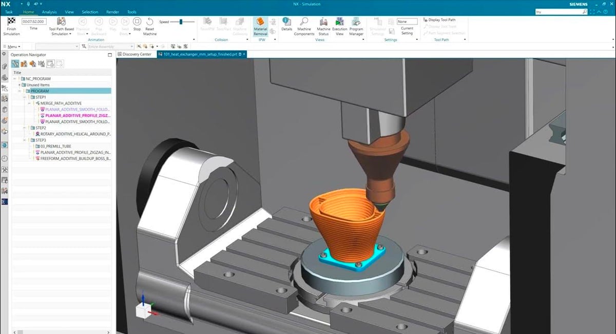Select MERGE_PATH_ADDITIVE operation
Viewport: 616px width, 334px height.
(x=61, y=103)
